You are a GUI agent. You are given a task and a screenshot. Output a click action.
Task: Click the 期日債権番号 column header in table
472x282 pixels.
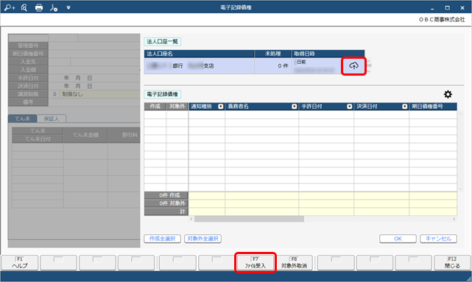coord(433,106)
